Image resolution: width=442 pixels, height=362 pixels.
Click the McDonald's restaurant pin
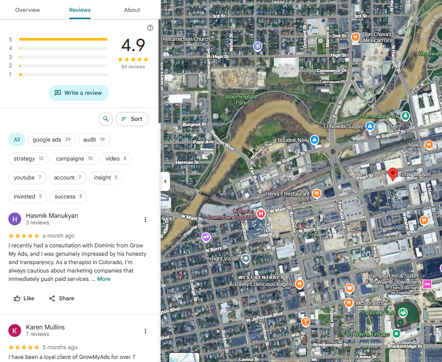click(x=349, y=303)
